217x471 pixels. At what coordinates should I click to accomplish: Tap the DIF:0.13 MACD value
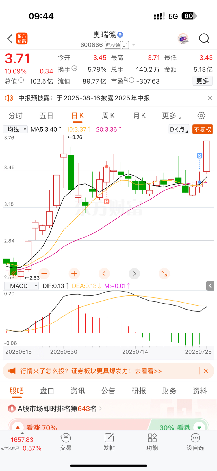click(55, 286)
